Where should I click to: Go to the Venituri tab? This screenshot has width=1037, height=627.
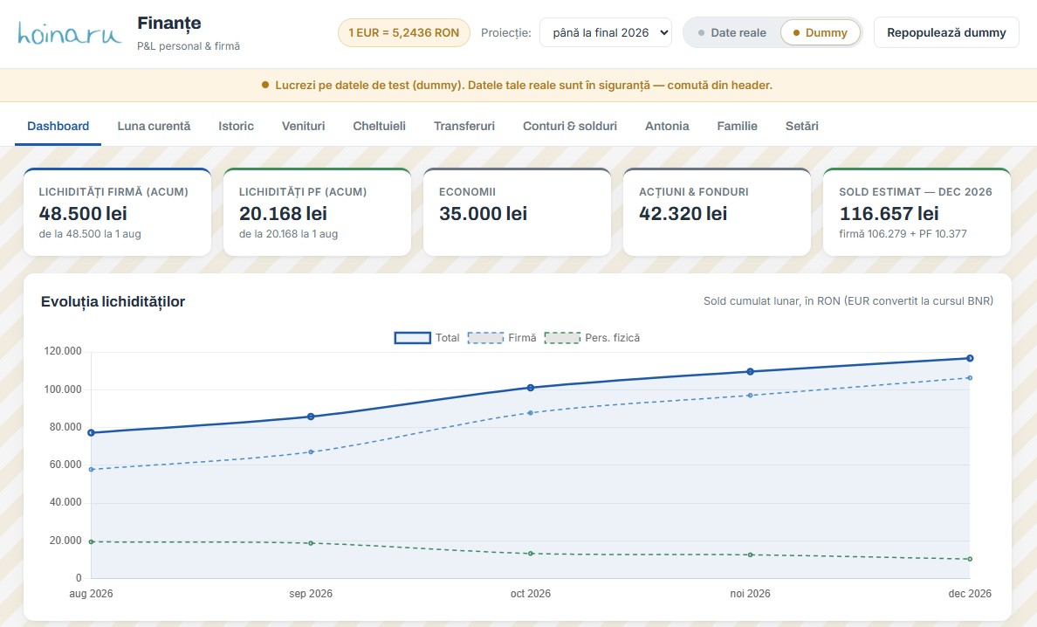coord(303,126)
